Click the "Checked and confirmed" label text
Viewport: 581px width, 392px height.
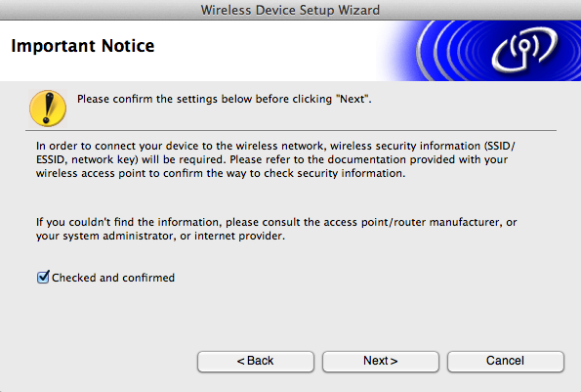[113, 278]
